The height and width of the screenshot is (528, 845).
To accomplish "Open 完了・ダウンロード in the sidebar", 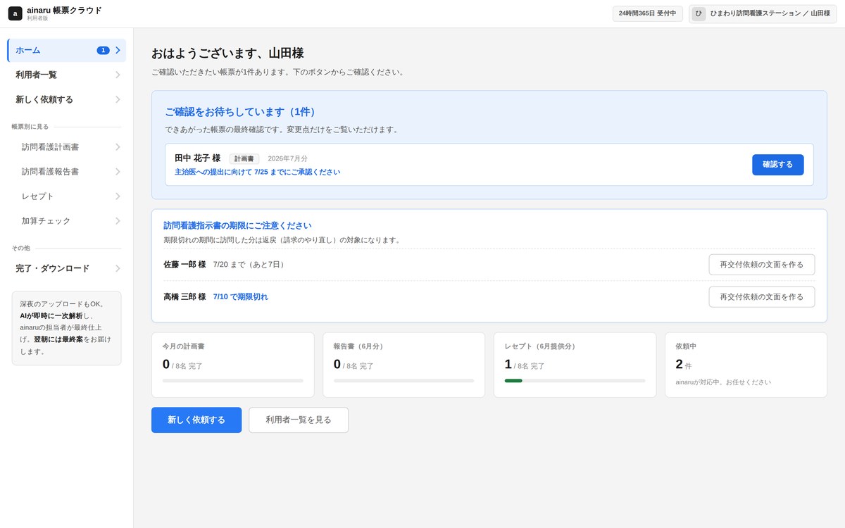I will tap(67, 268).
